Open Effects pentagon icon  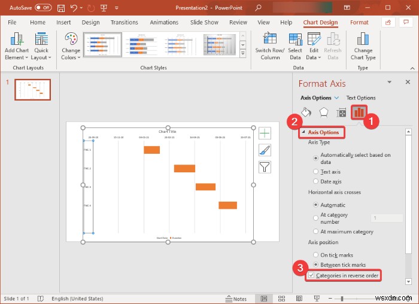coord(324,113)
